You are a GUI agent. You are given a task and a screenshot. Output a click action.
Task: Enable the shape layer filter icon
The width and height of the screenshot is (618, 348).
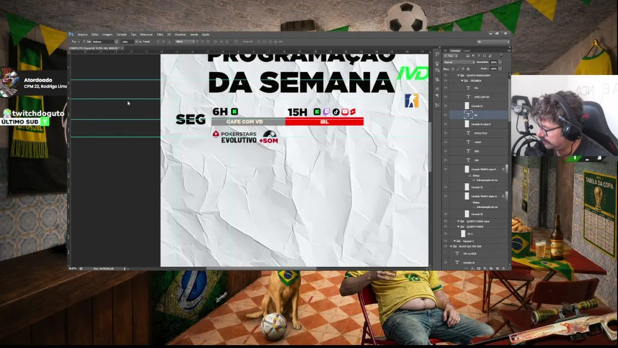click(484, 56)
